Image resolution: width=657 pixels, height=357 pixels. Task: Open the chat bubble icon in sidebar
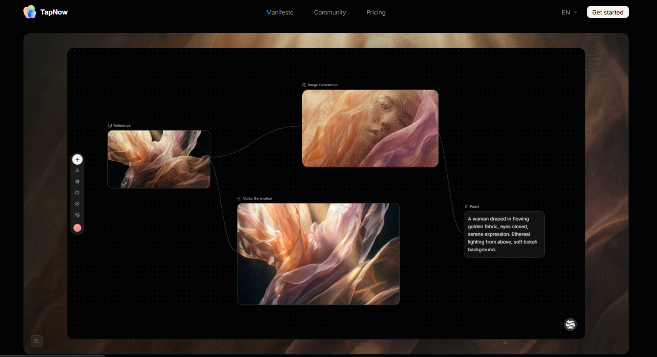(77, 193)
